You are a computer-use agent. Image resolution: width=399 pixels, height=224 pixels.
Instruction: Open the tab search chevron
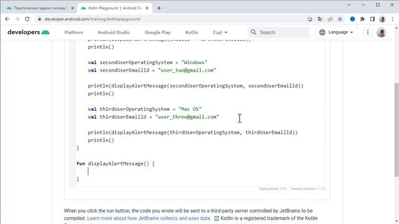click(x=349, y=5)
